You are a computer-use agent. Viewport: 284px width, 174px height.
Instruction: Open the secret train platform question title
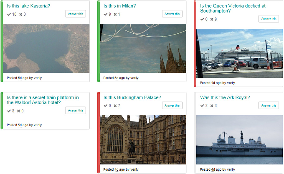pos(43,100)
